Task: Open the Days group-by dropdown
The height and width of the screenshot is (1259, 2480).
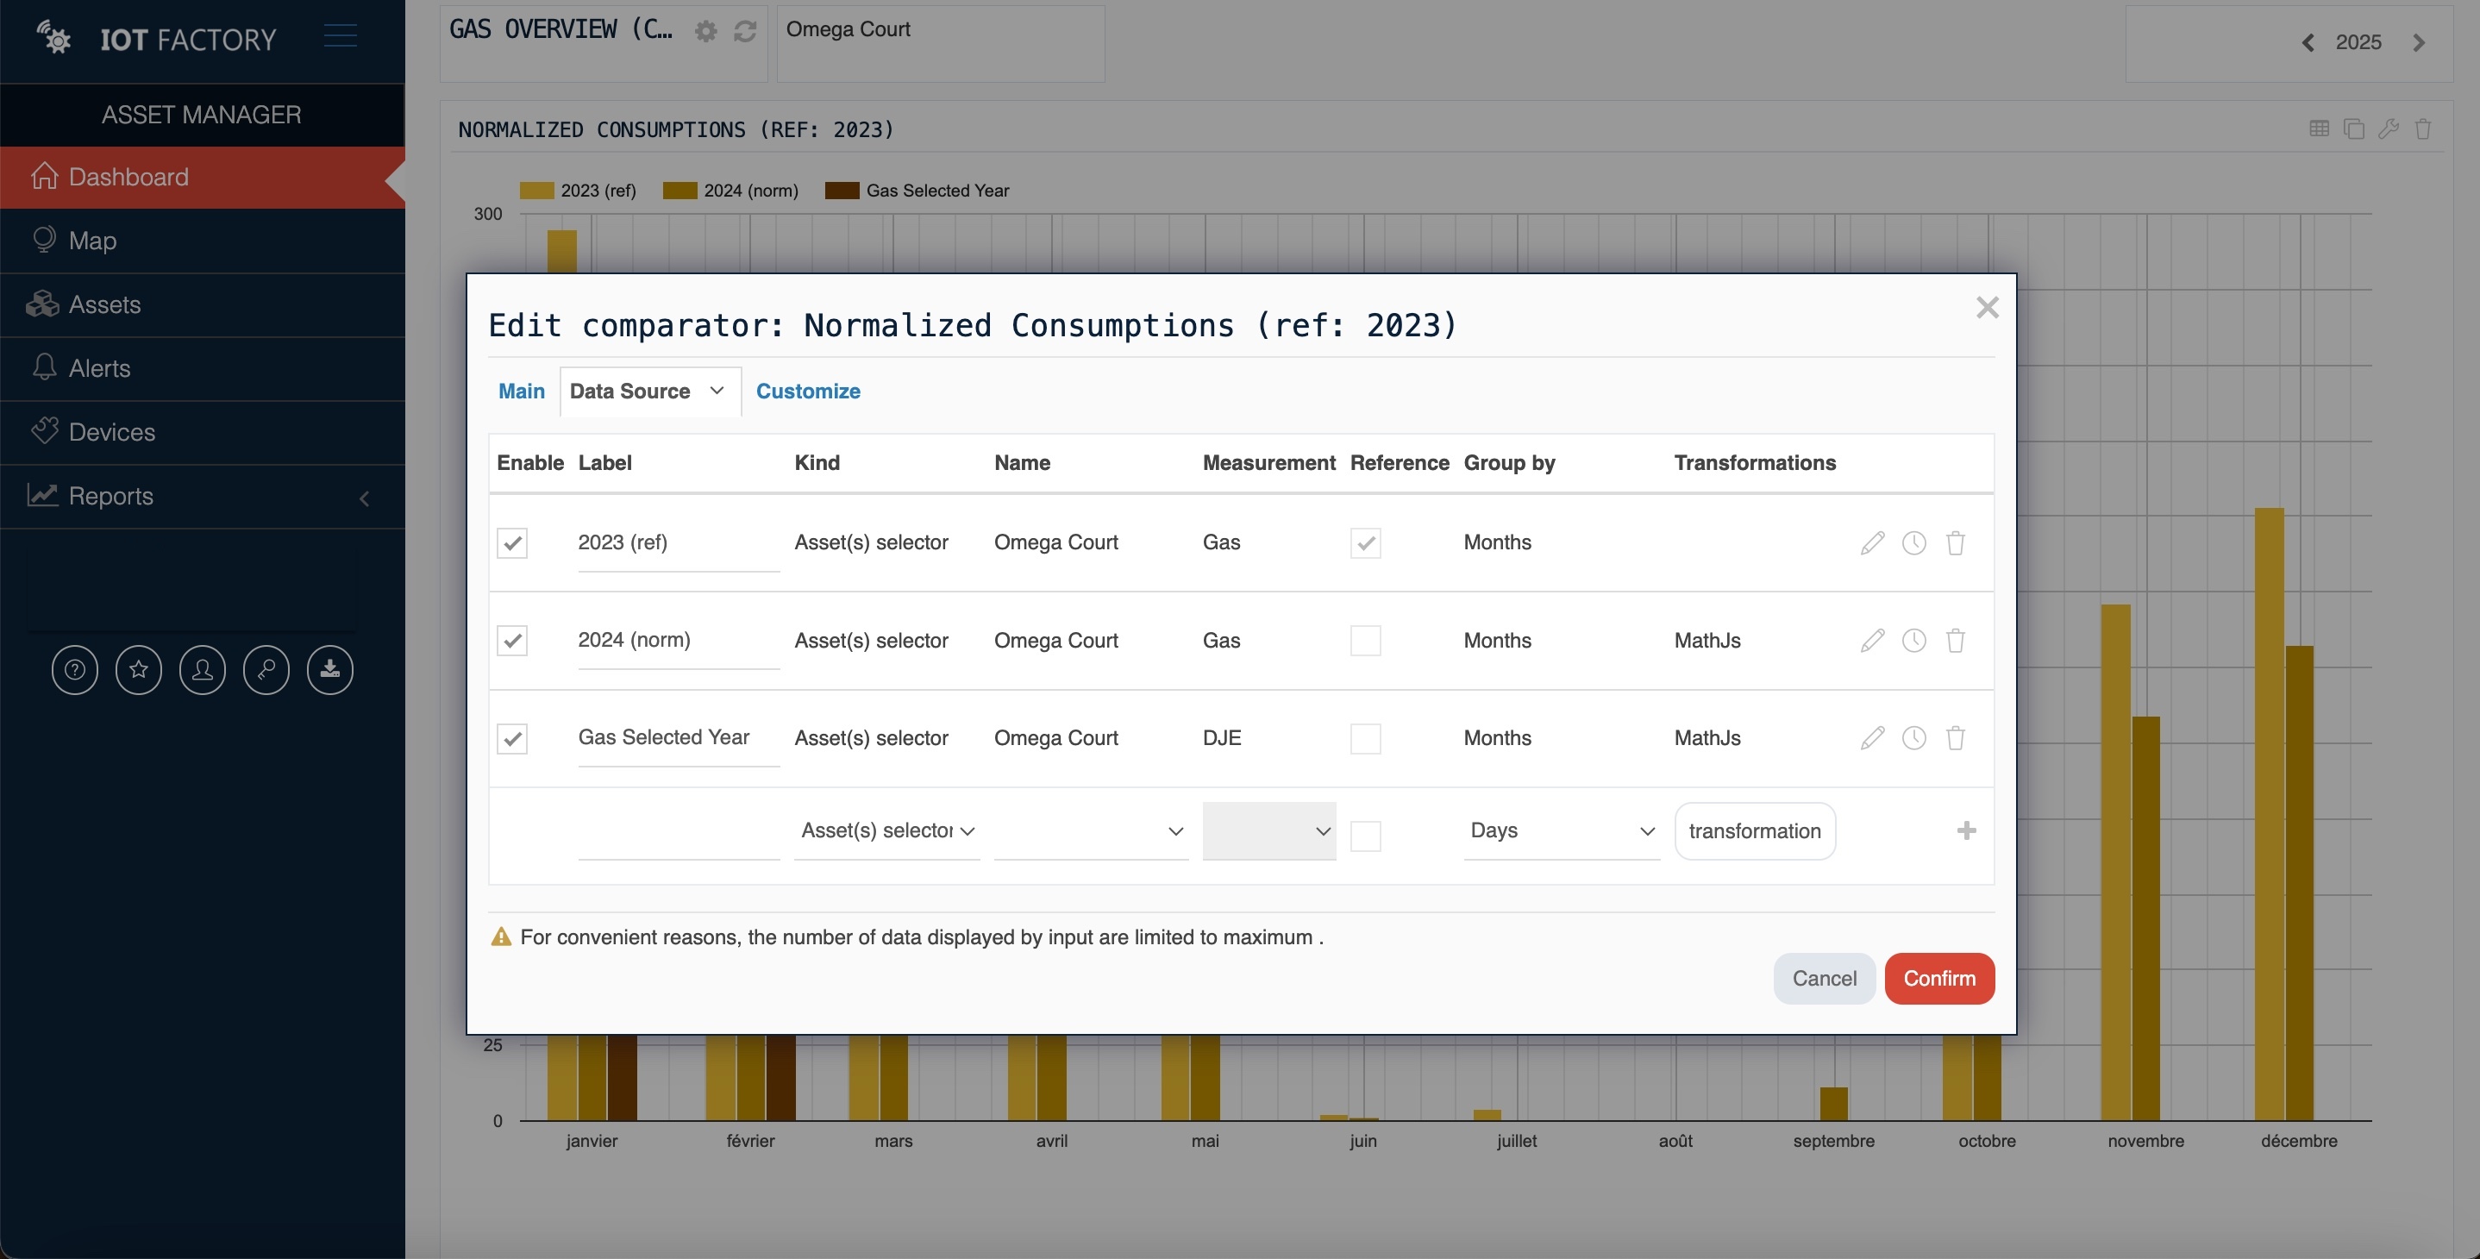Action: click(1561, 830)
